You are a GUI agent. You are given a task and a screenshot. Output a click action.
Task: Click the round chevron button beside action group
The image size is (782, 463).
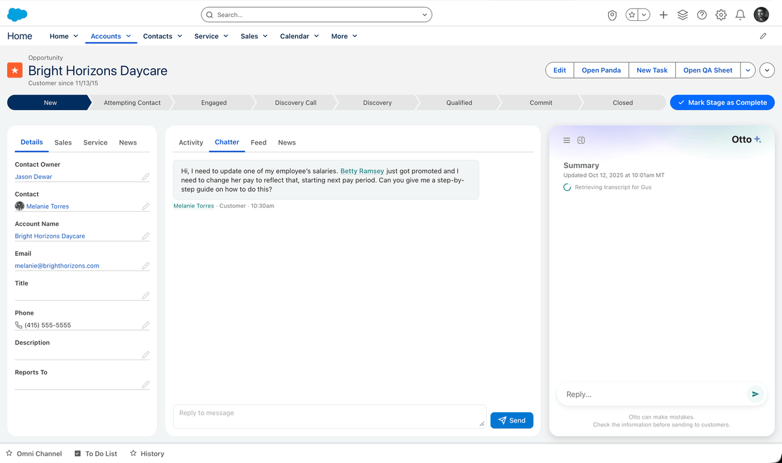767,70
